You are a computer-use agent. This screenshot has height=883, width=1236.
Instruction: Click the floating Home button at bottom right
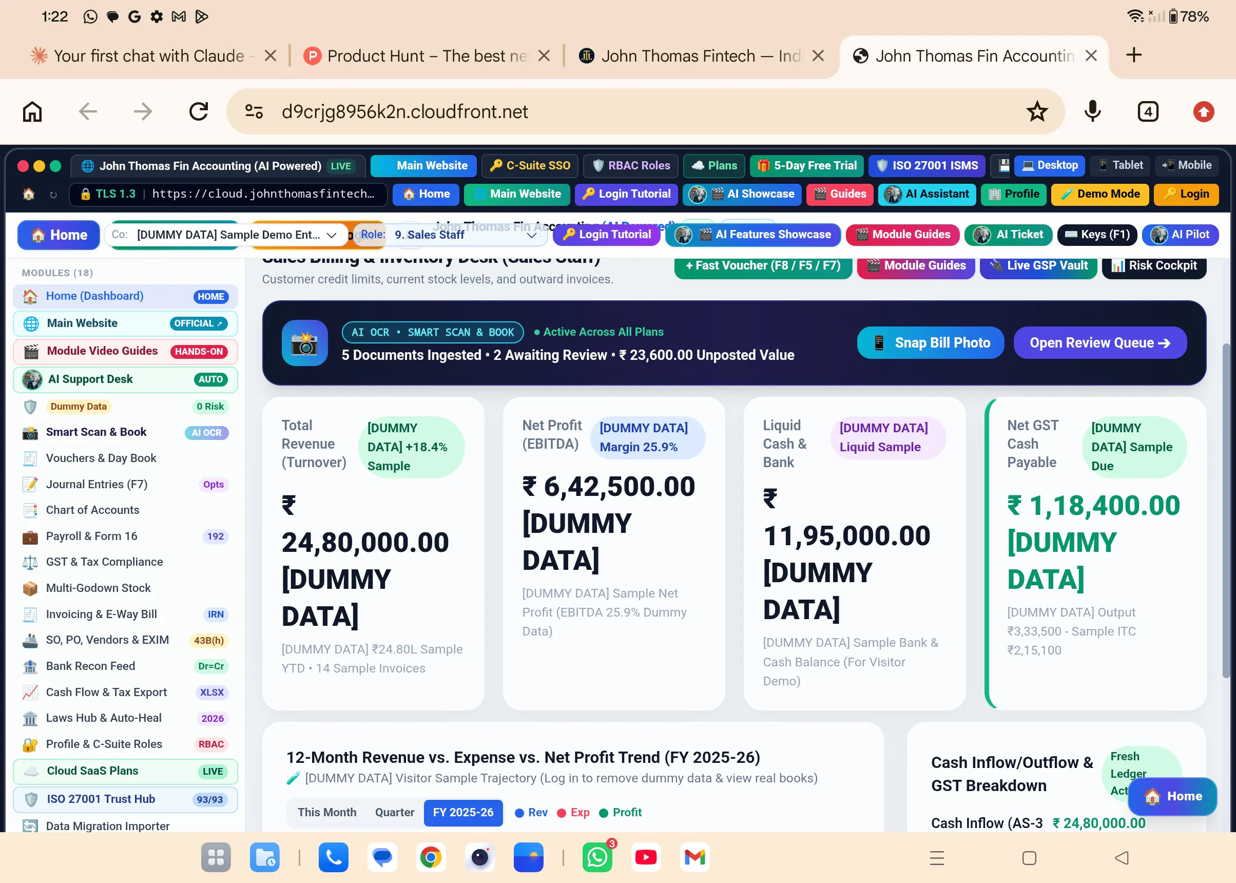click(x=1172, y=797)
